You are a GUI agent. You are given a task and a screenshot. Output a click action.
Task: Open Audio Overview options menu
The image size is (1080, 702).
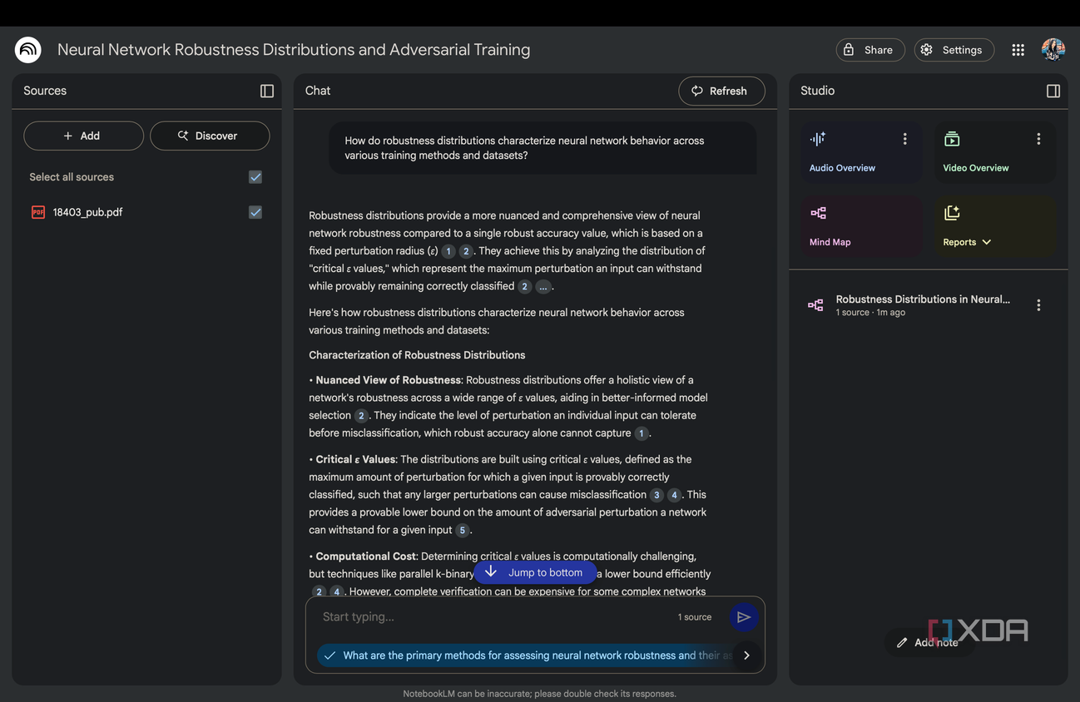pos(904,139)
